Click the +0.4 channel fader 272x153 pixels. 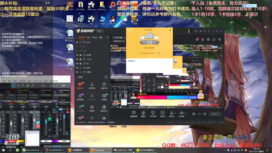34,120
